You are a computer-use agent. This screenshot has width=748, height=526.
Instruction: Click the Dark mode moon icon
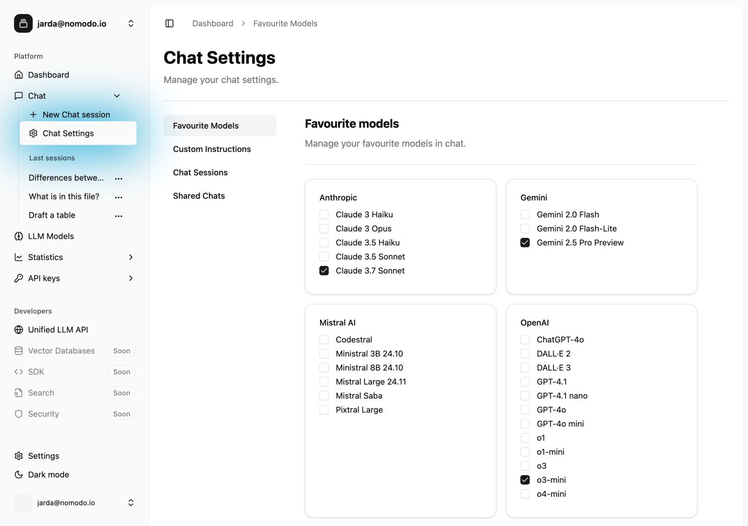pos(19,475)
